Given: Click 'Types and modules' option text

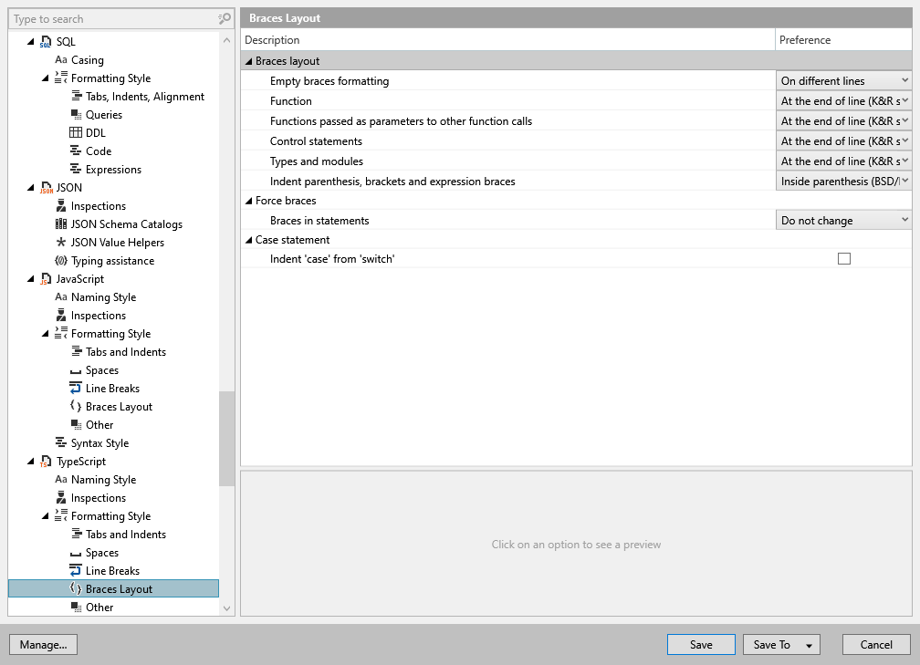Looking at the screenshot, I should click(316, 161).
